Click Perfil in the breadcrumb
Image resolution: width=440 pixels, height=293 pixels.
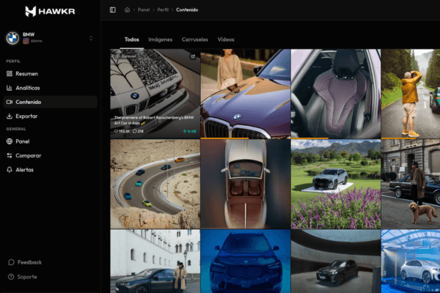coord(163,10)
